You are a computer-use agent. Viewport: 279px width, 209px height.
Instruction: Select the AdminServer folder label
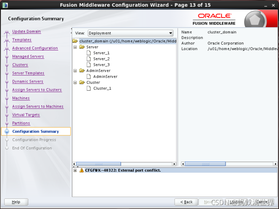click(99, 70)
